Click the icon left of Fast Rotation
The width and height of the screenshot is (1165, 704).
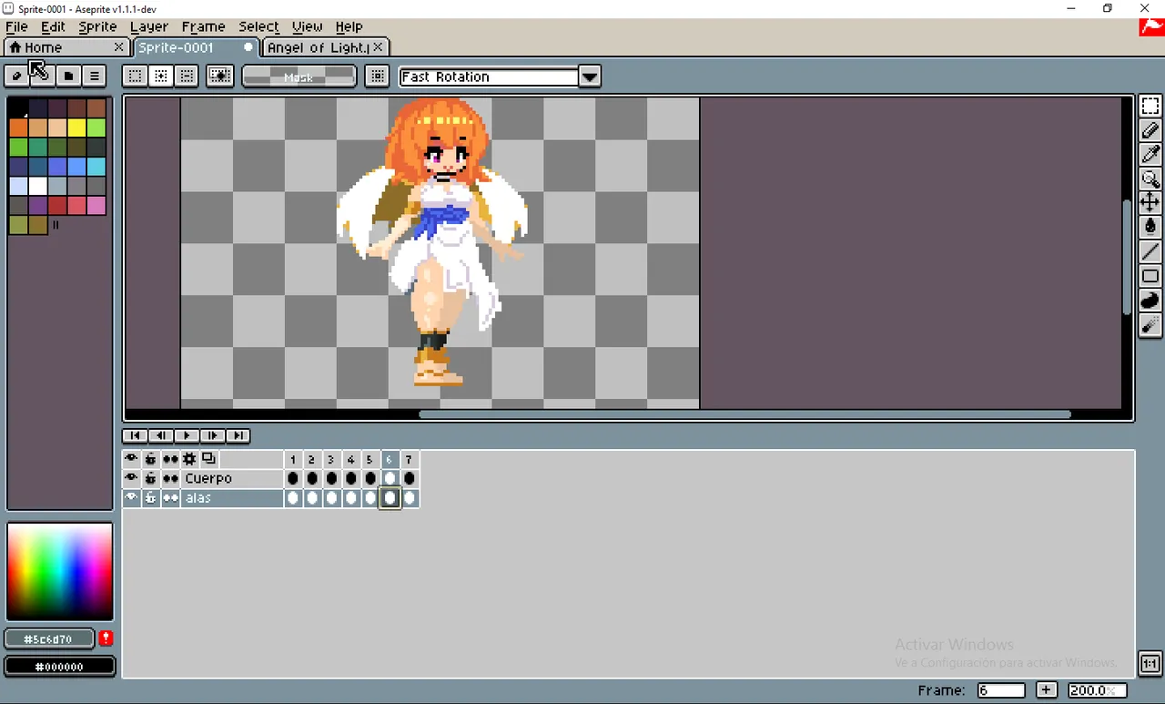[x=378, y=76]
